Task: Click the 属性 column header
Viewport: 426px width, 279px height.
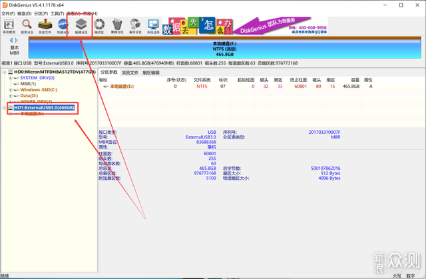Action: 368,80
